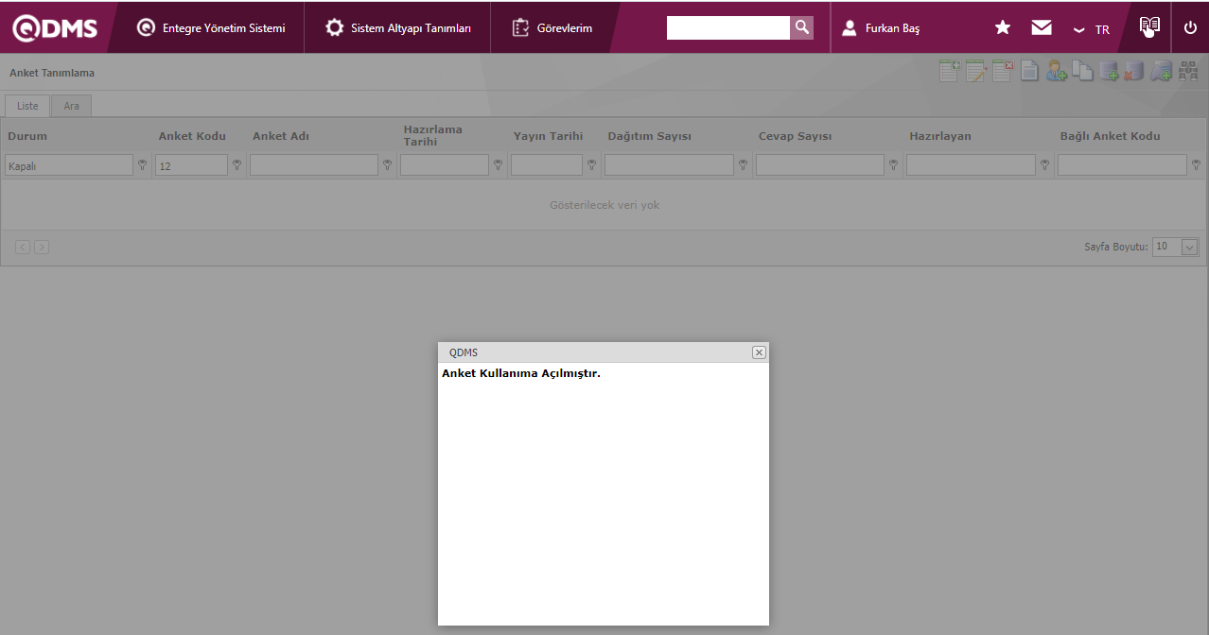The height and width of the screenshot is (635, 1209).
Task: Open the Entegre Yönetim Sistemi menu
Action: (211, 28)
